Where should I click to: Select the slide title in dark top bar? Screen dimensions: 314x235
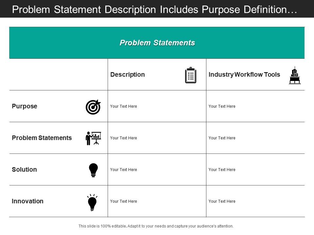155,9
